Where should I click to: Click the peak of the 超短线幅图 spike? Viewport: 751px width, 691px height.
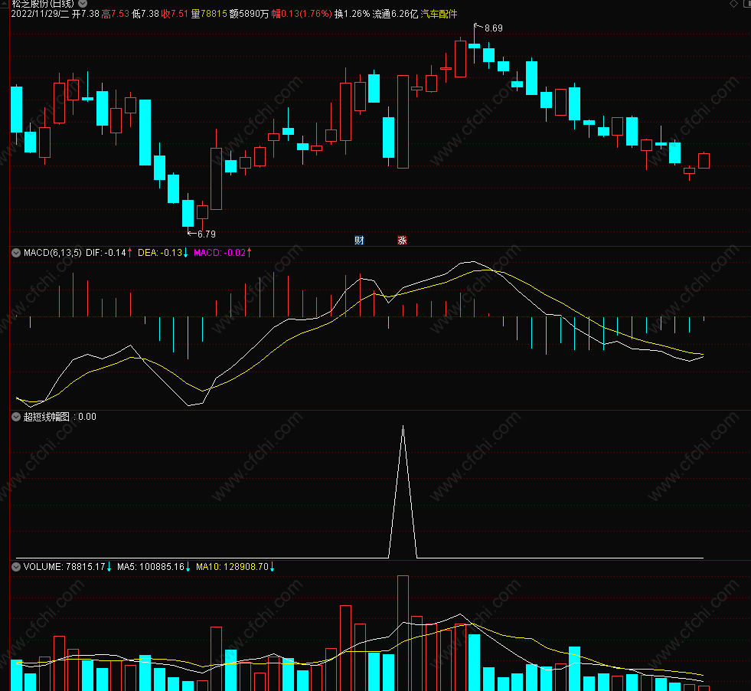point(403,426)
